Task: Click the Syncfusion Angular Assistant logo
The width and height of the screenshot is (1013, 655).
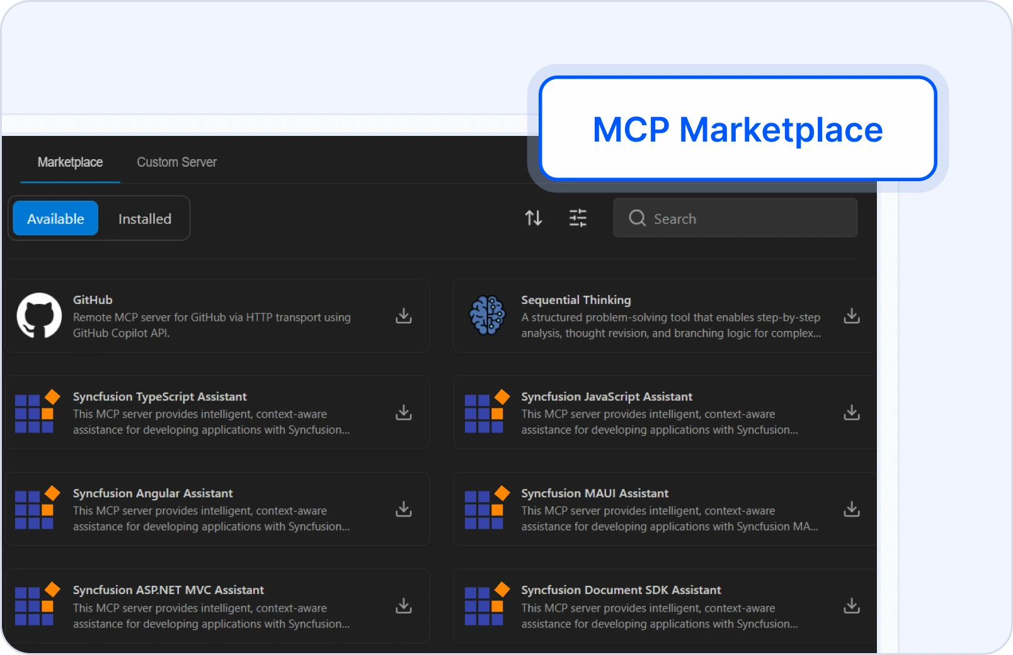Action: (x=37, y=510)
